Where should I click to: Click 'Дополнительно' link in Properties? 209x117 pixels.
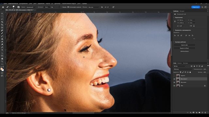pyautogui.click(x=185, y=51)
